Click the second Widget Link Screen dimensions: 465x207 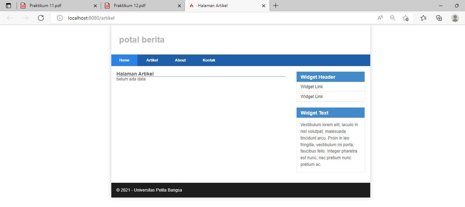pos(311,96)
